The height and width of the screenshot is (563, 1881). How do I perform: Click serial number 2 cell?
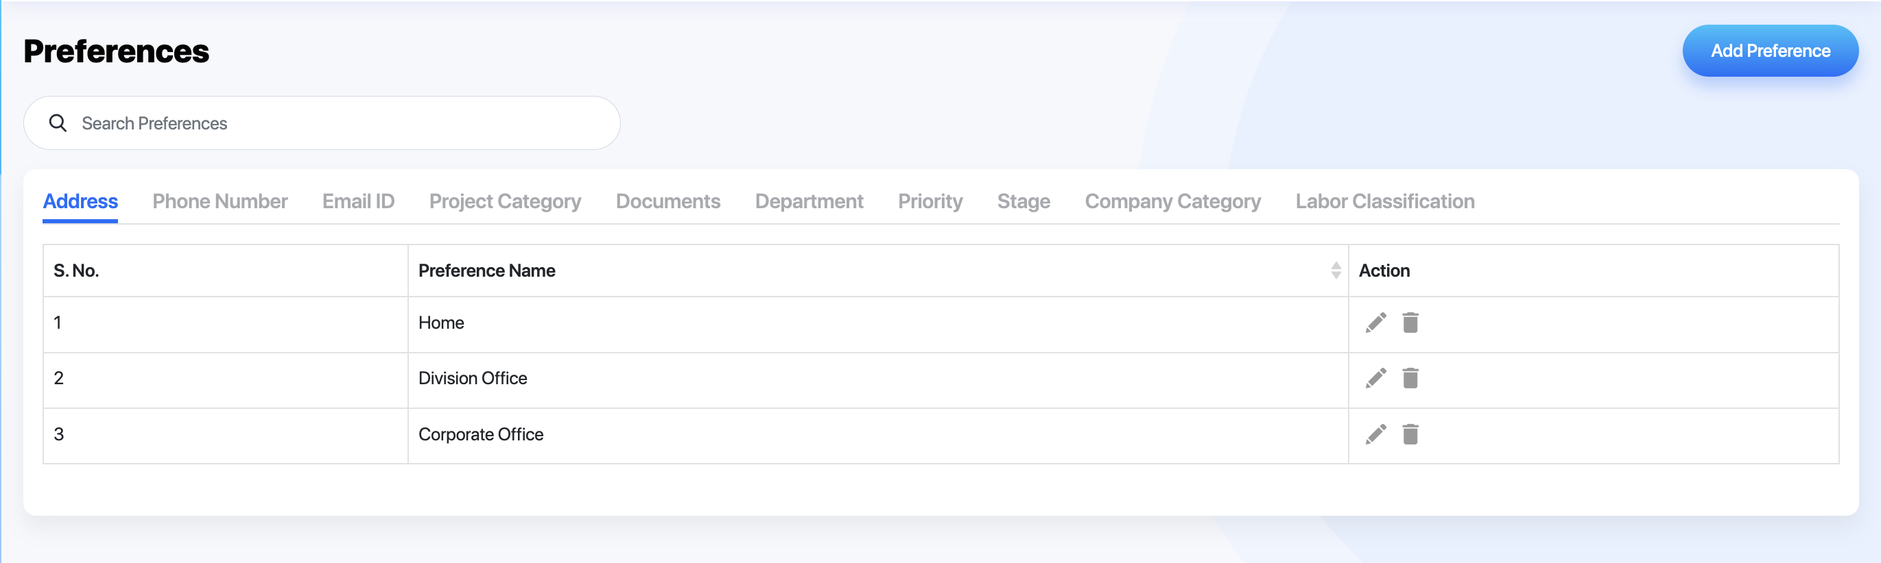225,380
